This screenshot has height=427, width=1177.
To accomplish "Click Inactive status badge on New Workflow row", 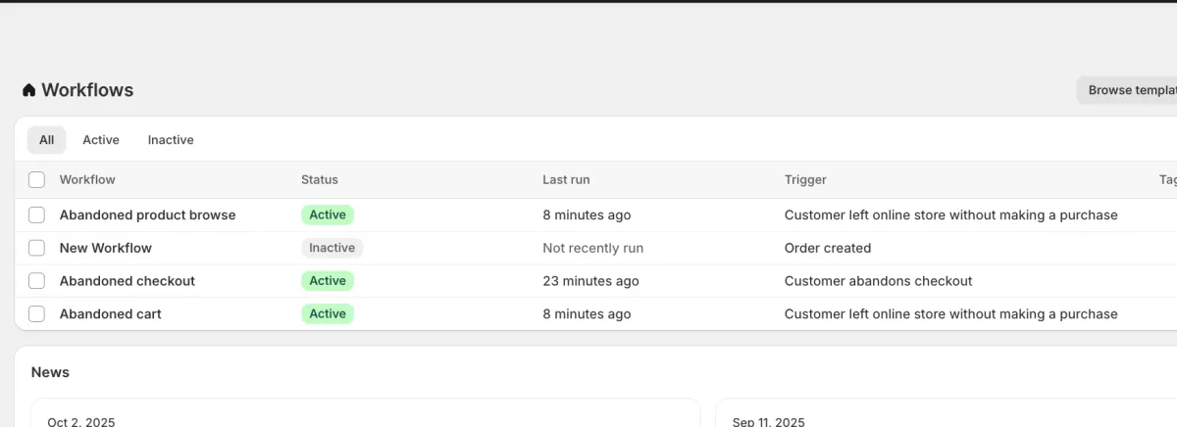I will pyautogui.click(x=332, y=248).
